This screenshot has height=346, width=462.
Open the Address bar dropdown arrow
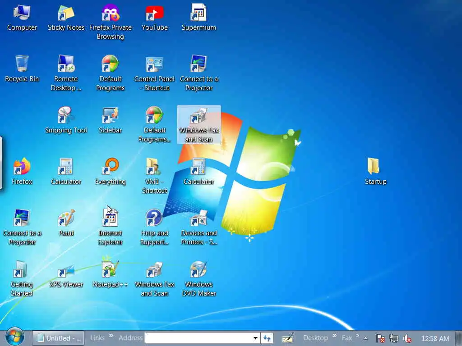tap(255, 338)
